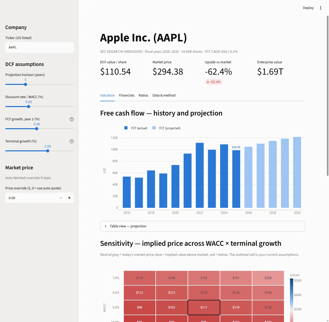Focus the Ticker input field
The height and width of the screenshot is (322, 329).
coord(40,47)
